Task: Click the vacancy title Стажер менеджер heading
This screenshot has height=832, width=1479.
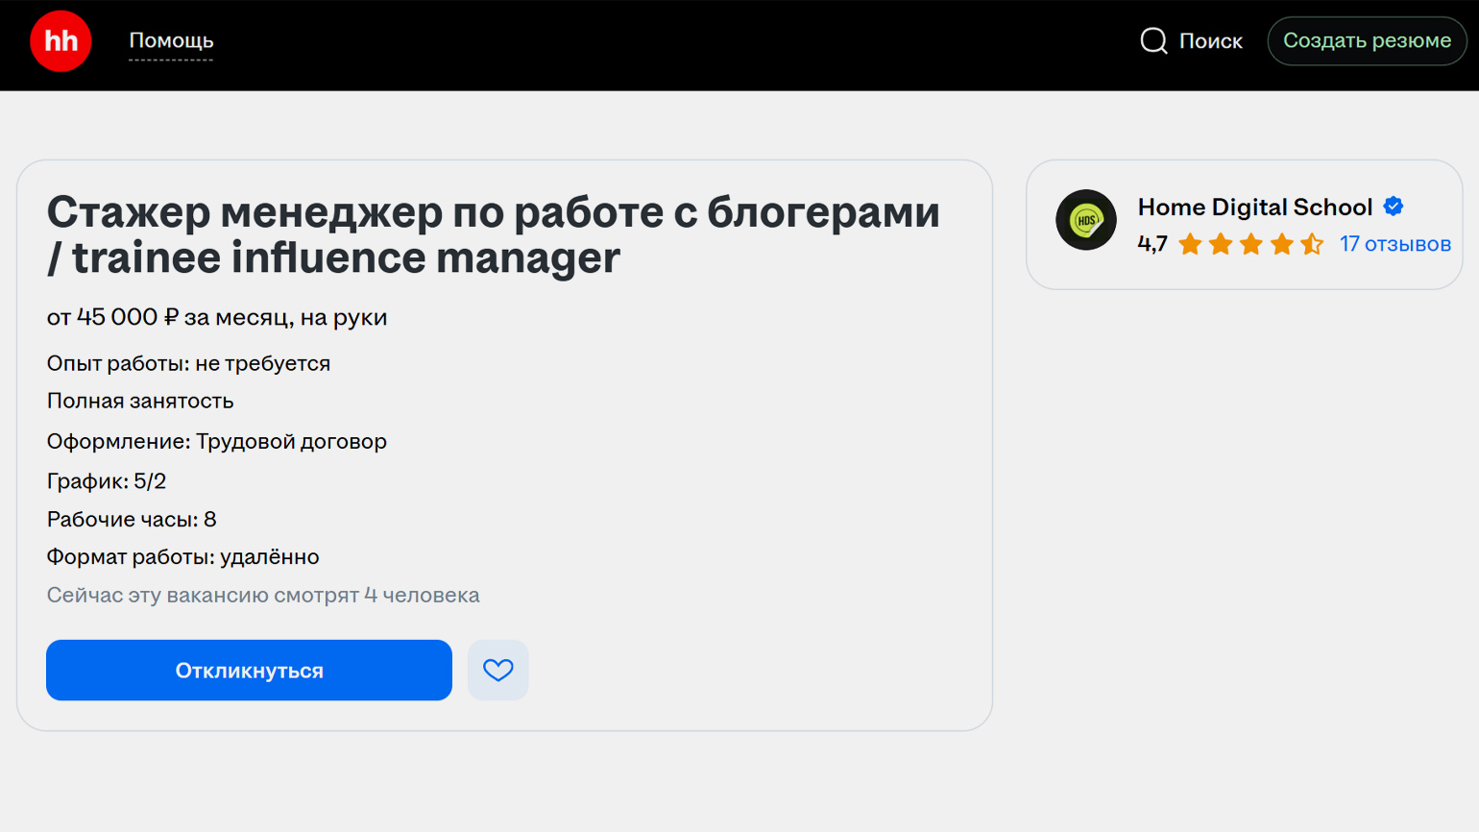Action: click(493, 234)
